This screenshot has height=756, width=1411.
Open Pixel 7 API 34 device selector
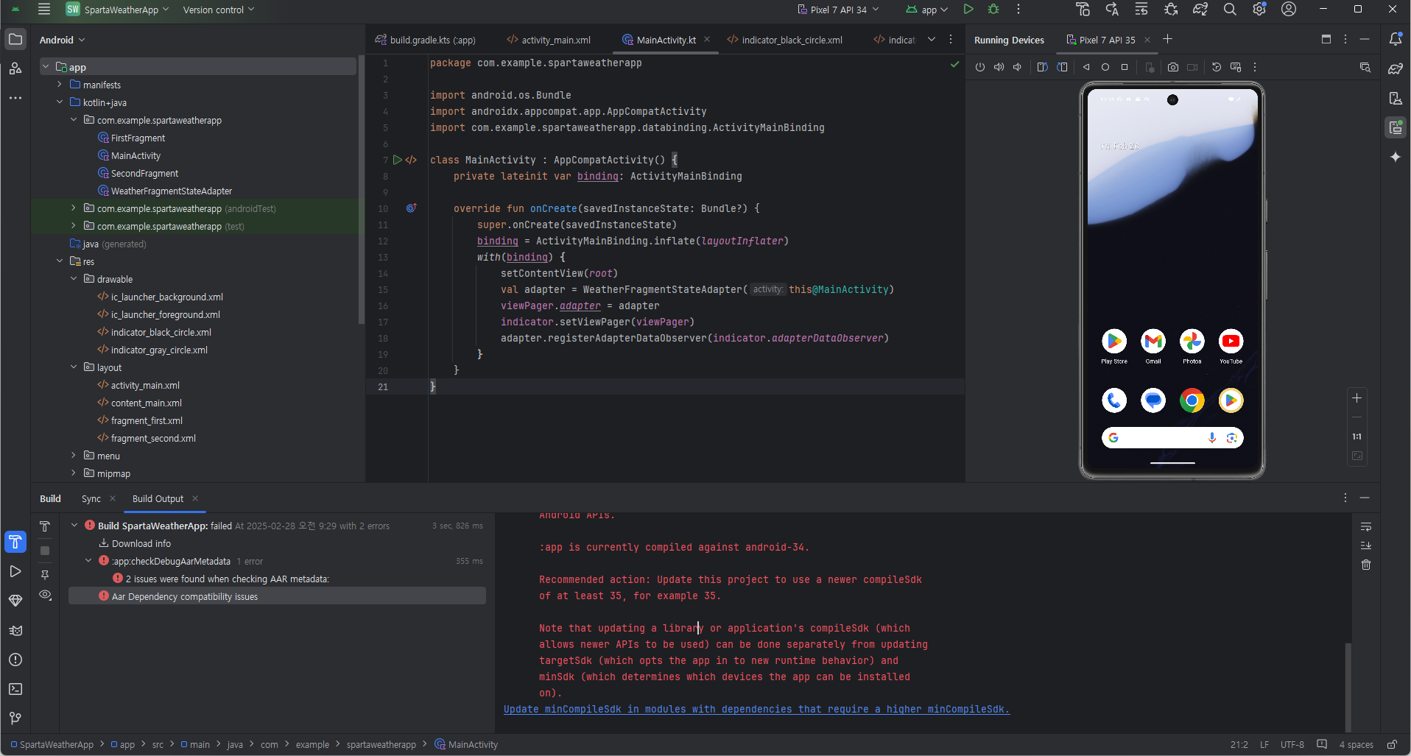point(838,10)
